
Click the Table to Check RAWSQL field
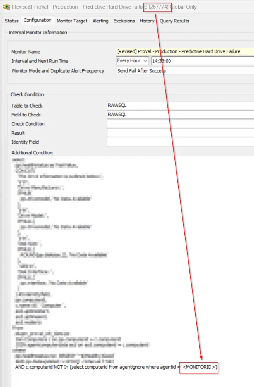[x=181, y=105]
